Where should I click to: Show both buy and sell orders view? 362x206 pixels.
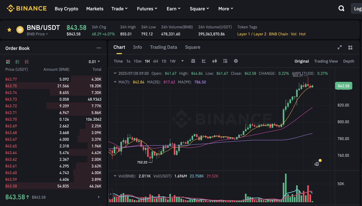click(x=8, y=62)
